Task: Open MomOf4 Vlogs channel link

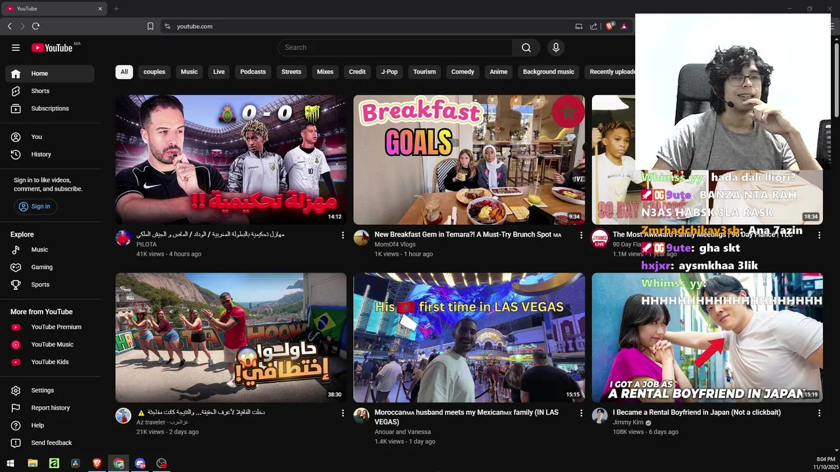Action: click(395, 245)
